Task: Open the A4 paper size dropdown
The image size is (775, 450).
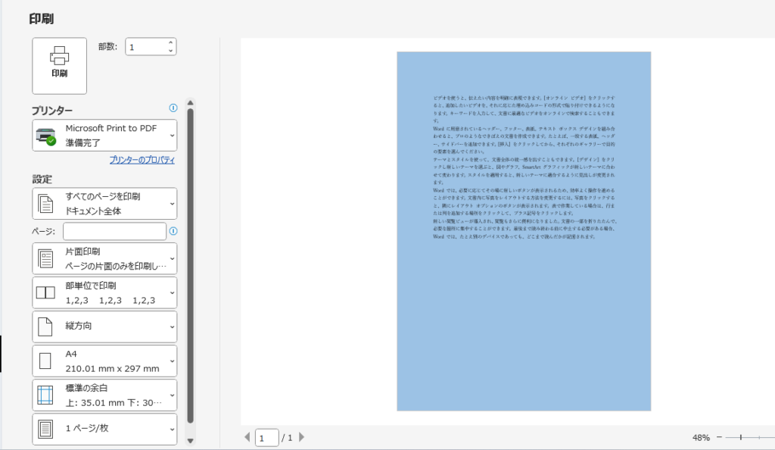Action: [x=104, y=361]
